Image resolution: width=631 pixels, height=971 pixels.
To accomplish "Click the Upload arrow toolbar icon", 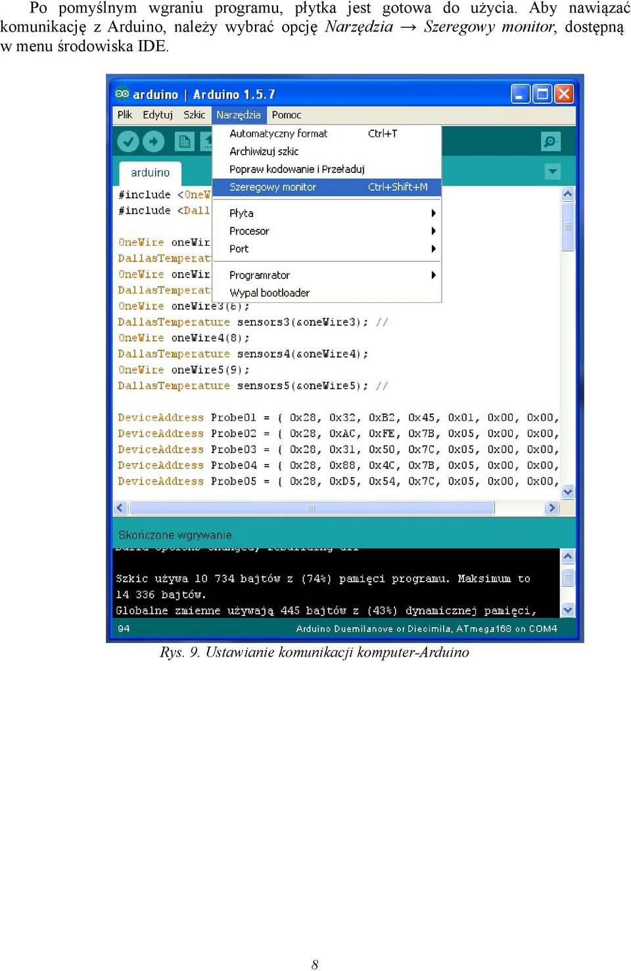I will (x=153, y=141).
